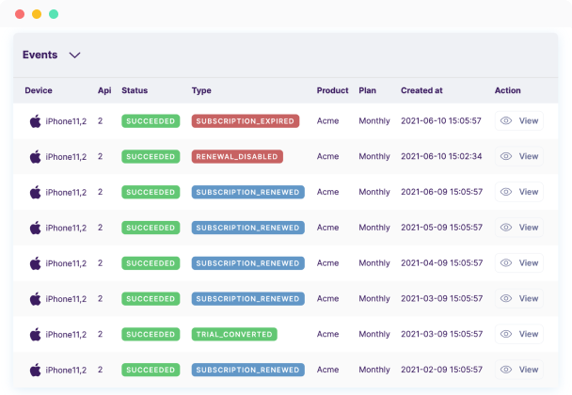The height and width of the screenshot is (395, 572).
Task: Click the RENEWAL_DISABLED type badge
Action: coord(237,156)
